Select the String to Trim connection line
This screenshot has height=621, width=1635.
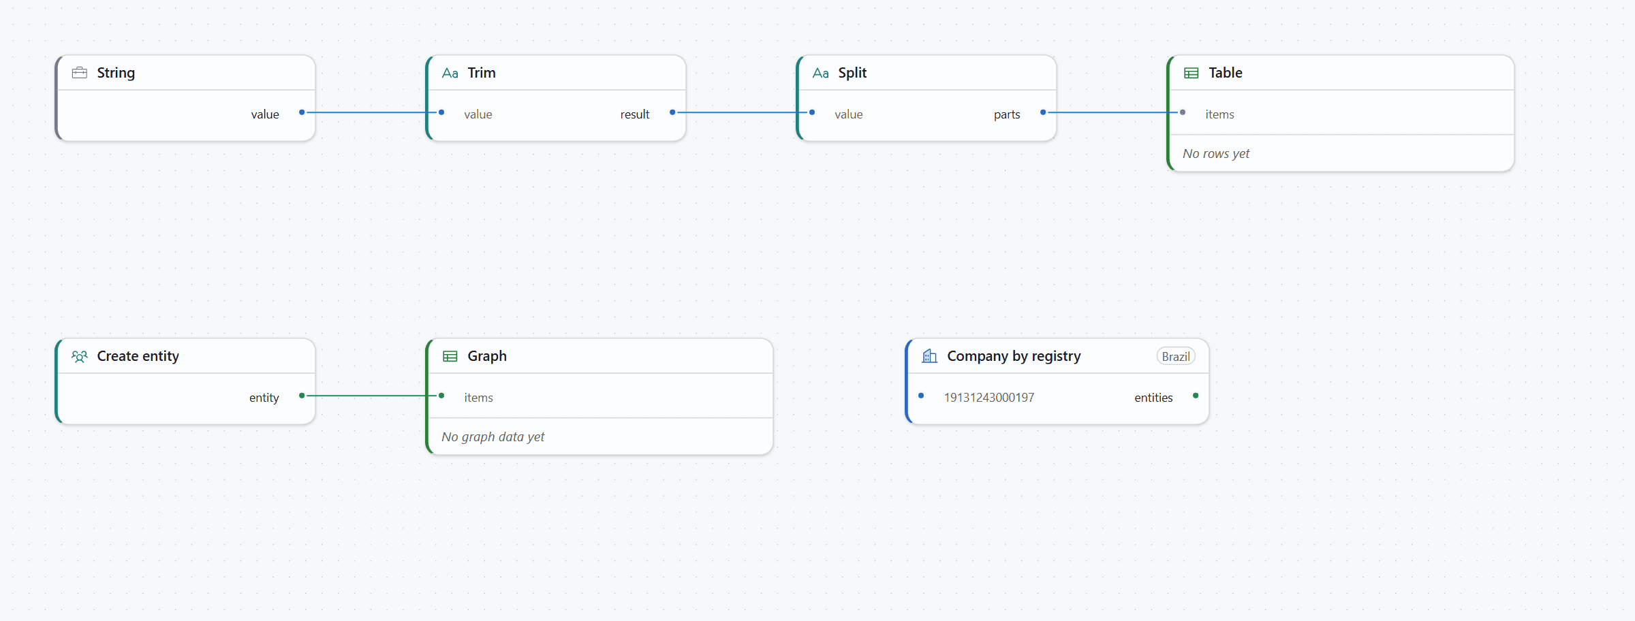(371, 112)
